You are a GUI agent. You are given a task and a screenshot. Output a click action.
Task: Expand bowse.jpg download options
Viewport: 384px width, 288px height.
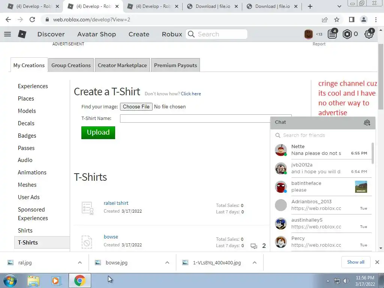[167, 262]
